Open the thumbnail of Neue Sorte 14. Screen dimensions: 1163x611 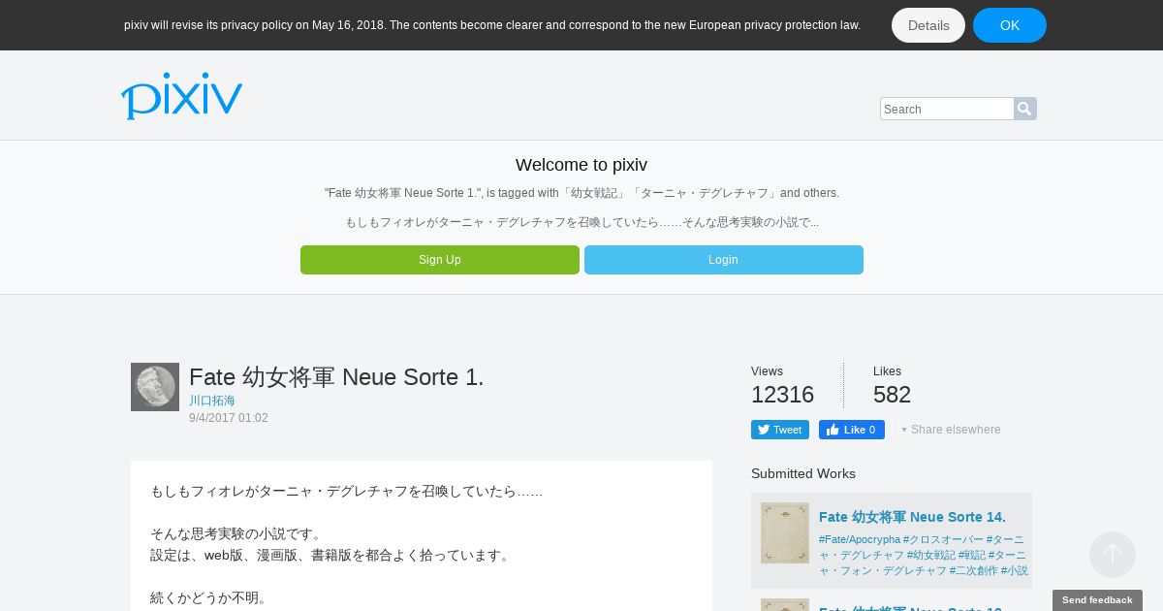[x=785, y=532]
